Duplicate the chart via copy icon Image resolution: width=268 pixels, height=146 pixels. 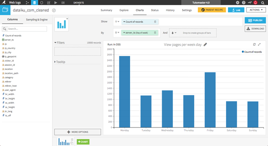[72, 143]
